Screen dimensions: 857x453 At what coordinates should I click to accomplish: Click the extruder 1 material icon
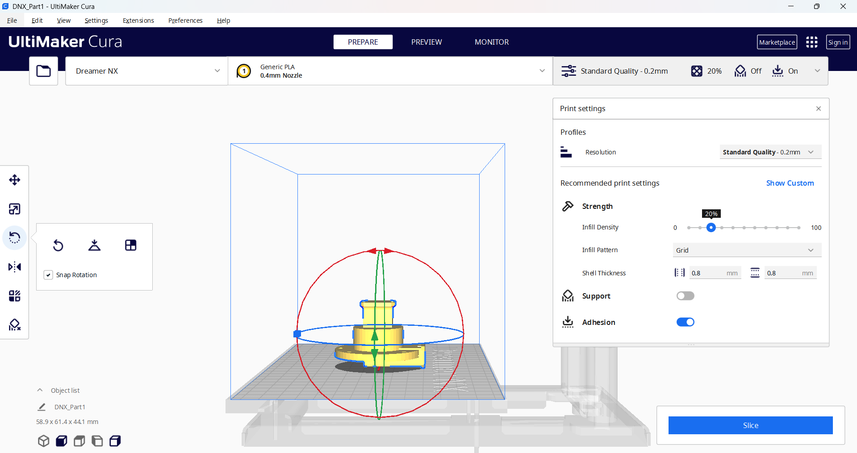click(244, 71)
